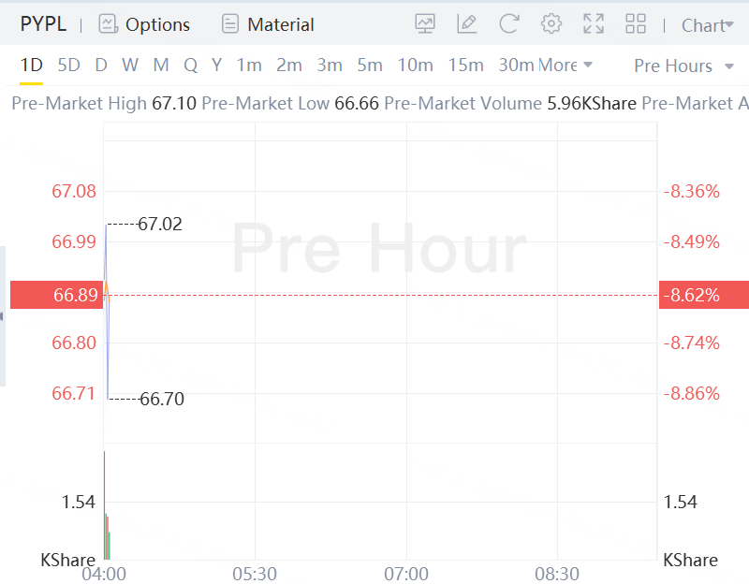Click the PYPL ticker symbol
The image size is (749, 584).
point(43,24)
